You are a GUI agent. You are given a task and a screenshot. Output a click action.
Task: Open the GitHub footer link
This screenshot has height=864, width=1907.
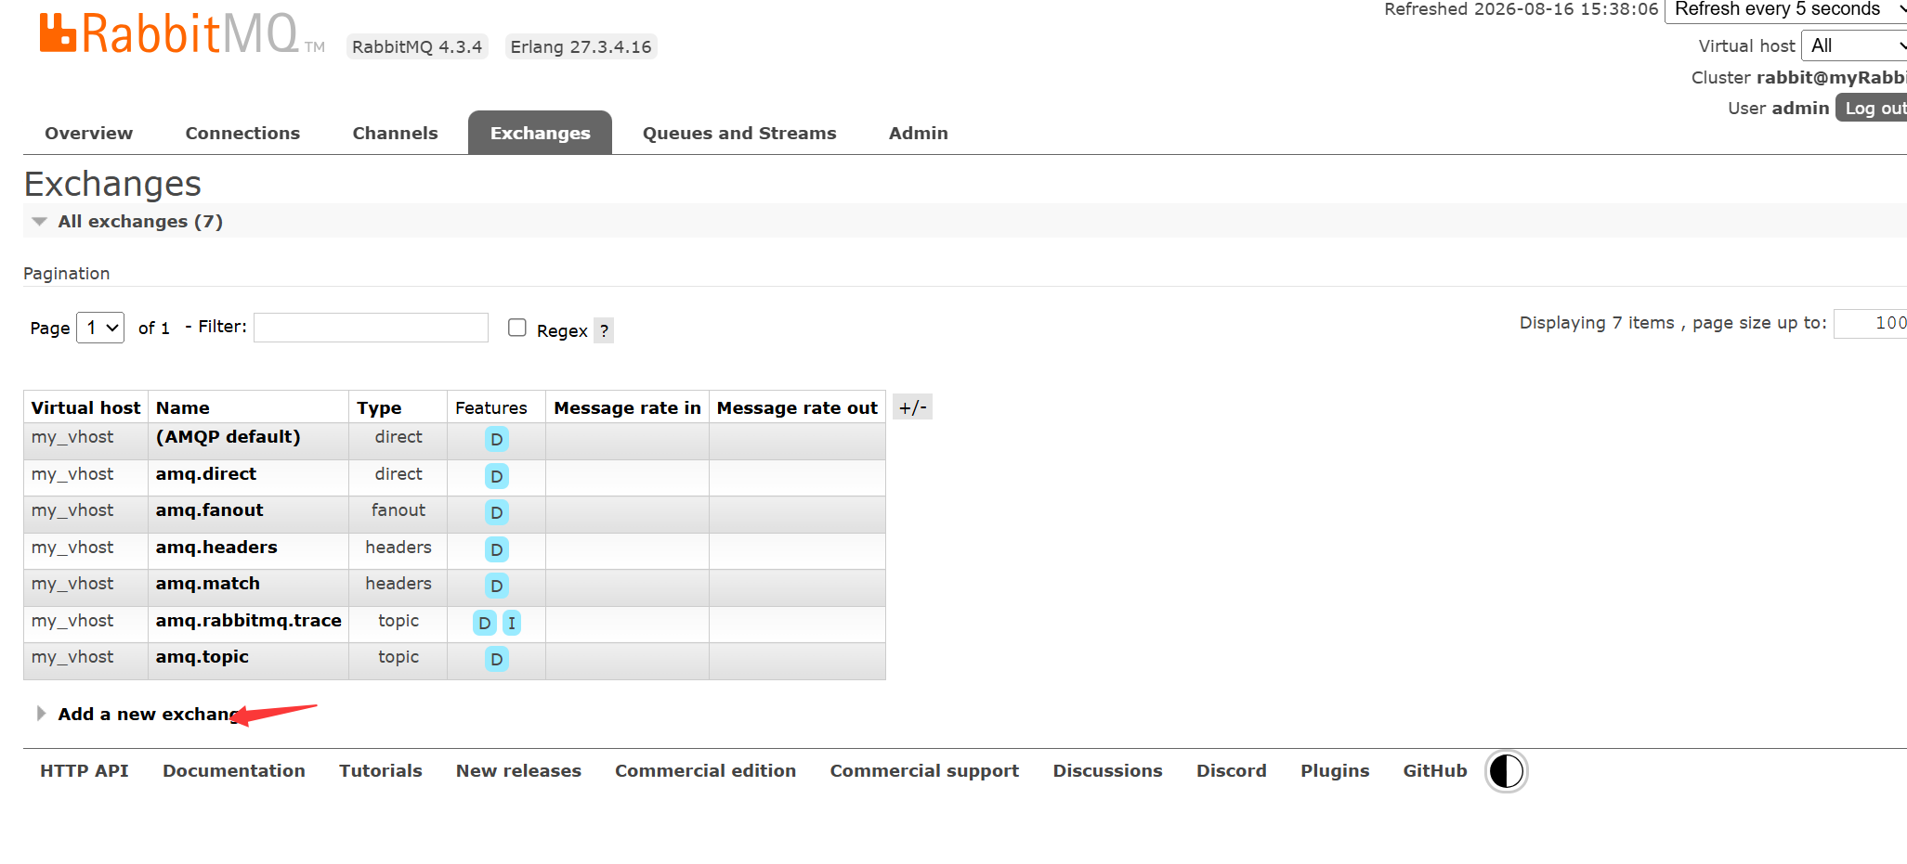point(1435,771)
